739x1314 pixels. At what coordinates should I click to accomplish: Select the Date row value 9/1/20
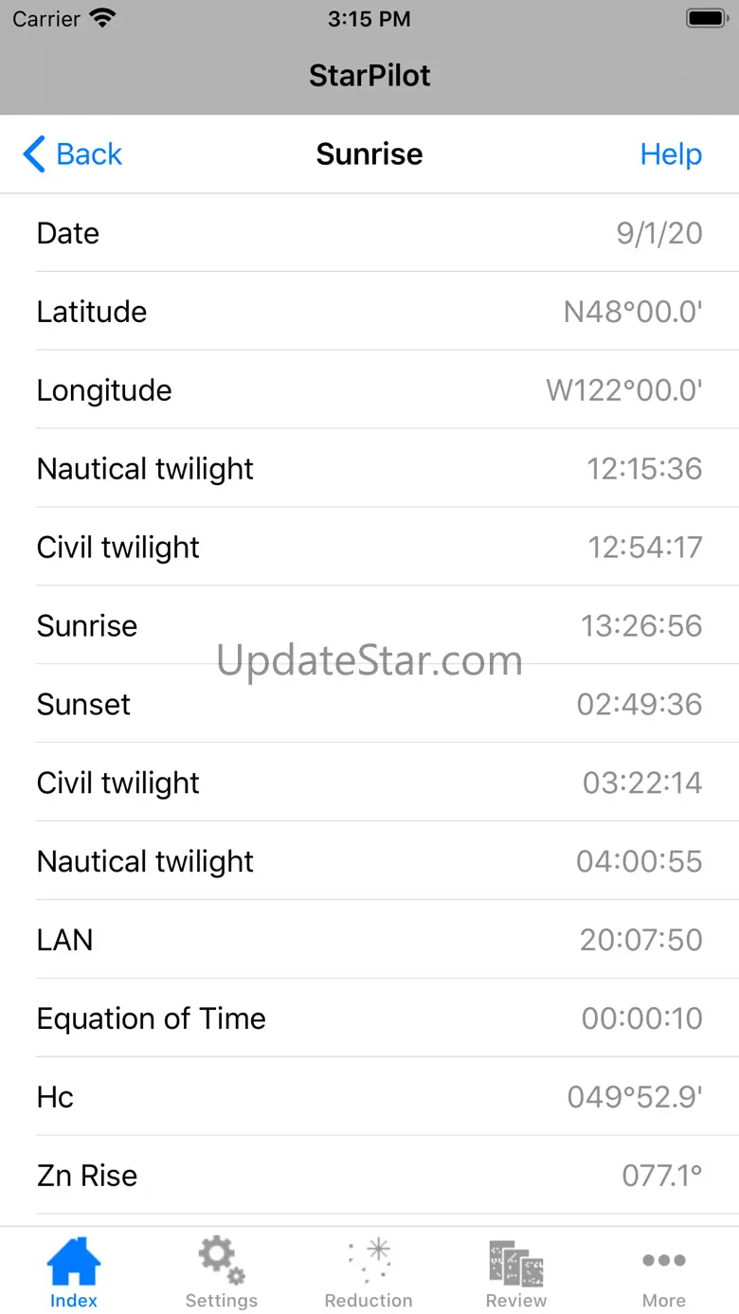click(658, 234)
